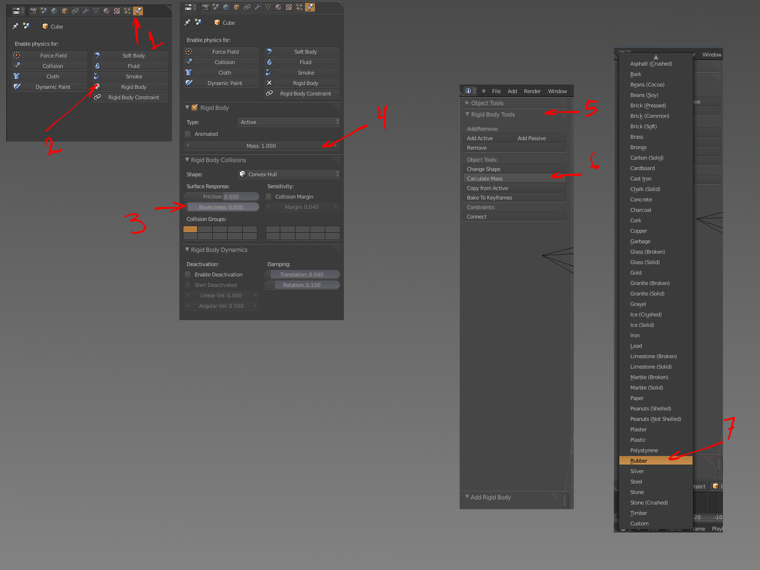Click Add Passive button

tap(540, 138)
